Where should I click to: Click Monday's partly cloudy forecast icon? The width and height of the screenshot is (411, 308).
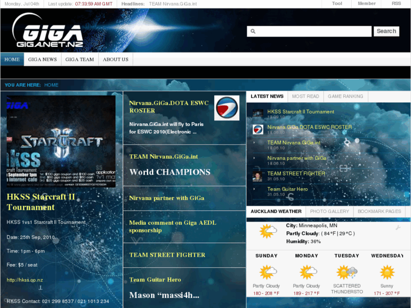click(308, 272)
